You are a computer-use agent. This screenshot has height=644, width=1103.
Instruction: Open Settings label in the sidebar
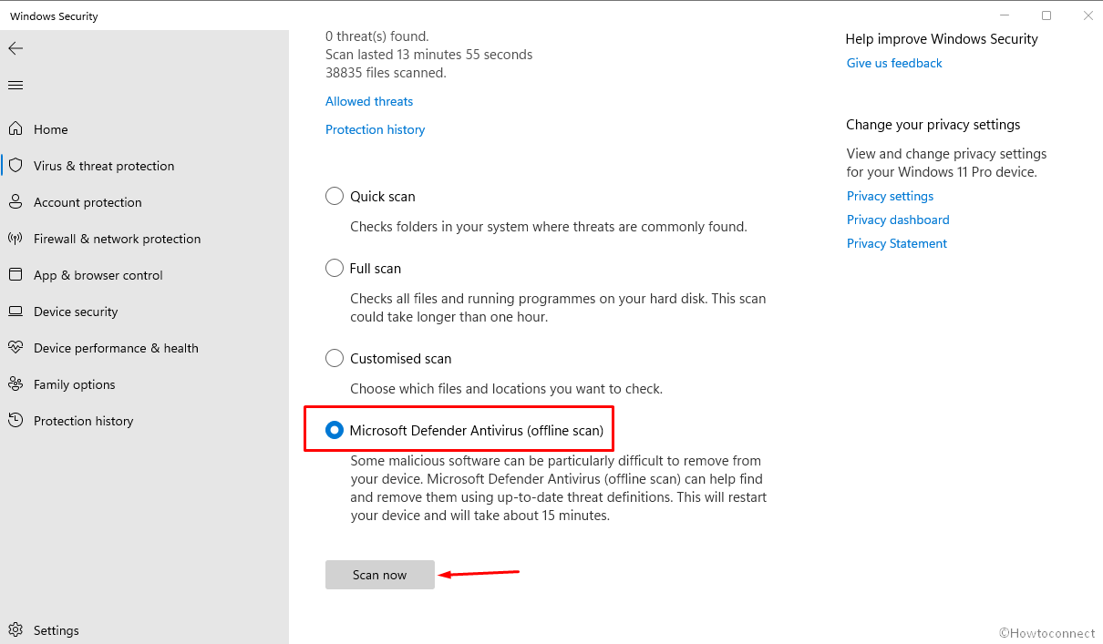(57, 630)
